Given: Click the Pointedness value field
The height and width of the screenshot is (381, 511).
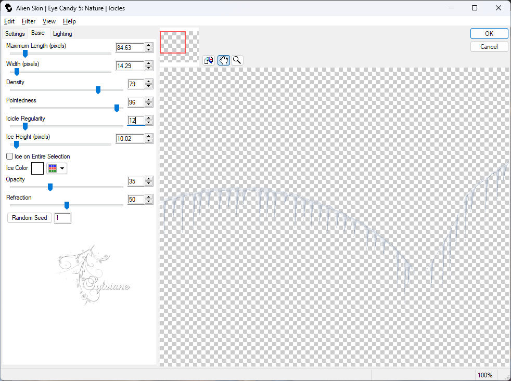Looking at the screenshot, I should tap(136, 102).
